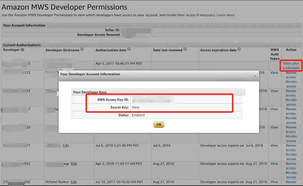The width and height of the screenshot is (303, 186).
Task: Open help icon next to Date last renewed
Action: [x=185, y=49]
